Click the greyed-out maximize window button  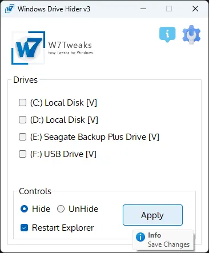tap(169, 9)
